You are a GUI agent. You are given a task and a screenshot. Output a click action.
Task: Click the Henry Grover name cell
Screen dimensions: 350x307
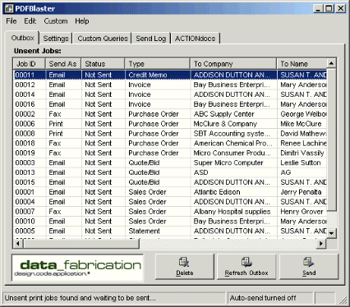point(302,212)
